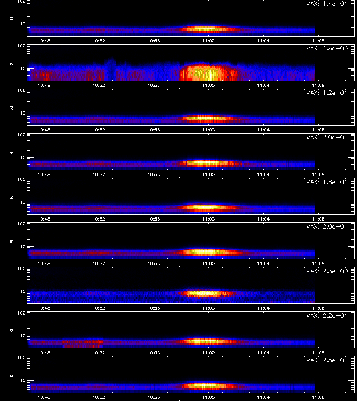Click the 10:48 time label under 1F panel
This screenshot has width=357, height=401.
coord(44,41)
